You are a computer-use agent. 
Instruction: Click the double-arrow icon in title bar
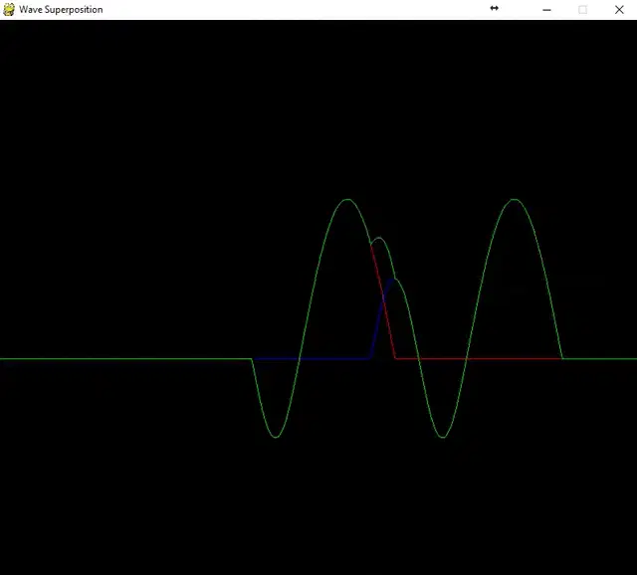pos(494,9)
